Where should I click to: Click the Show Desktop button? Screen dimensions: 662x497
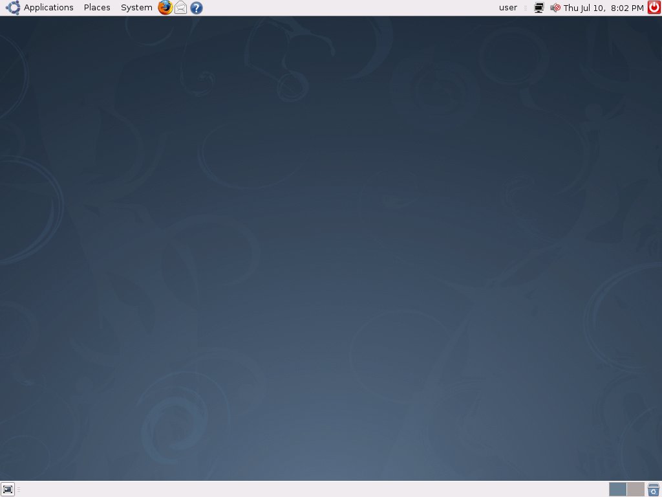coord(8,489)
